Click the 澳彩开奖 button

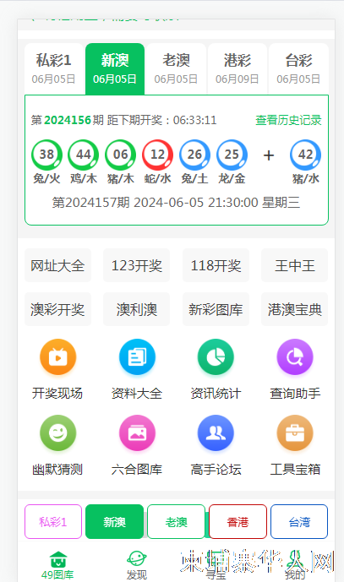point(58,309)
